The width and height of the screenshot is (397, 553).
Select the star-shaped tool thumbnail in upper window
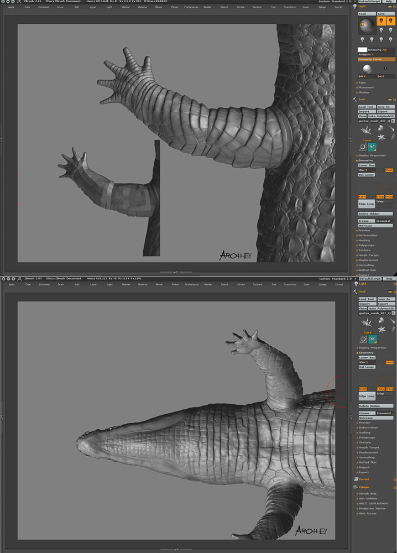[x=381, y=137]
